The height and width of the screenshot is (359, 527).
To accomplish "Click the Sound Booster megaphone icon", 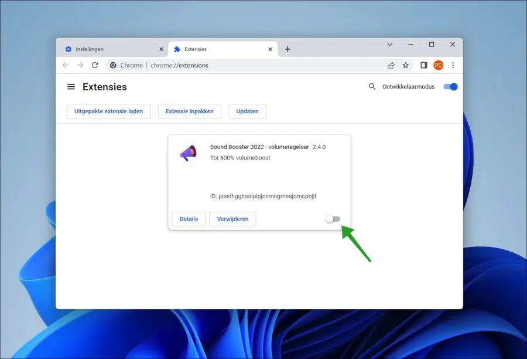I will (x=189, y=153).
